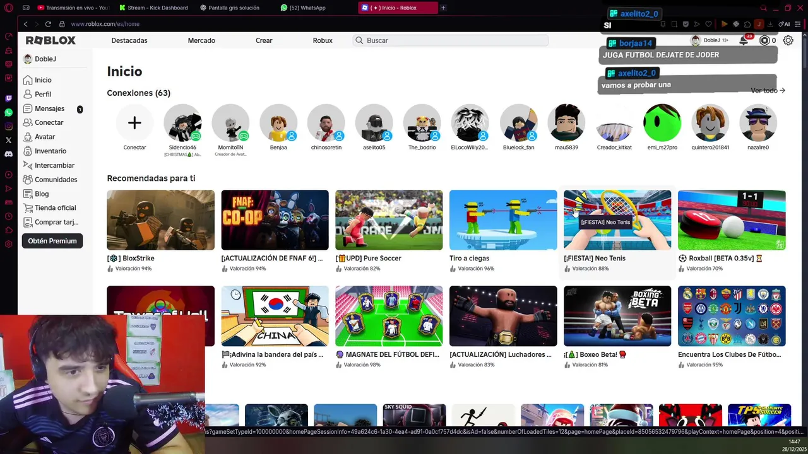808x454 pixels.
Task: Click the Twitch icon in Opera sidebar
Action: click(x=8, y=98)
